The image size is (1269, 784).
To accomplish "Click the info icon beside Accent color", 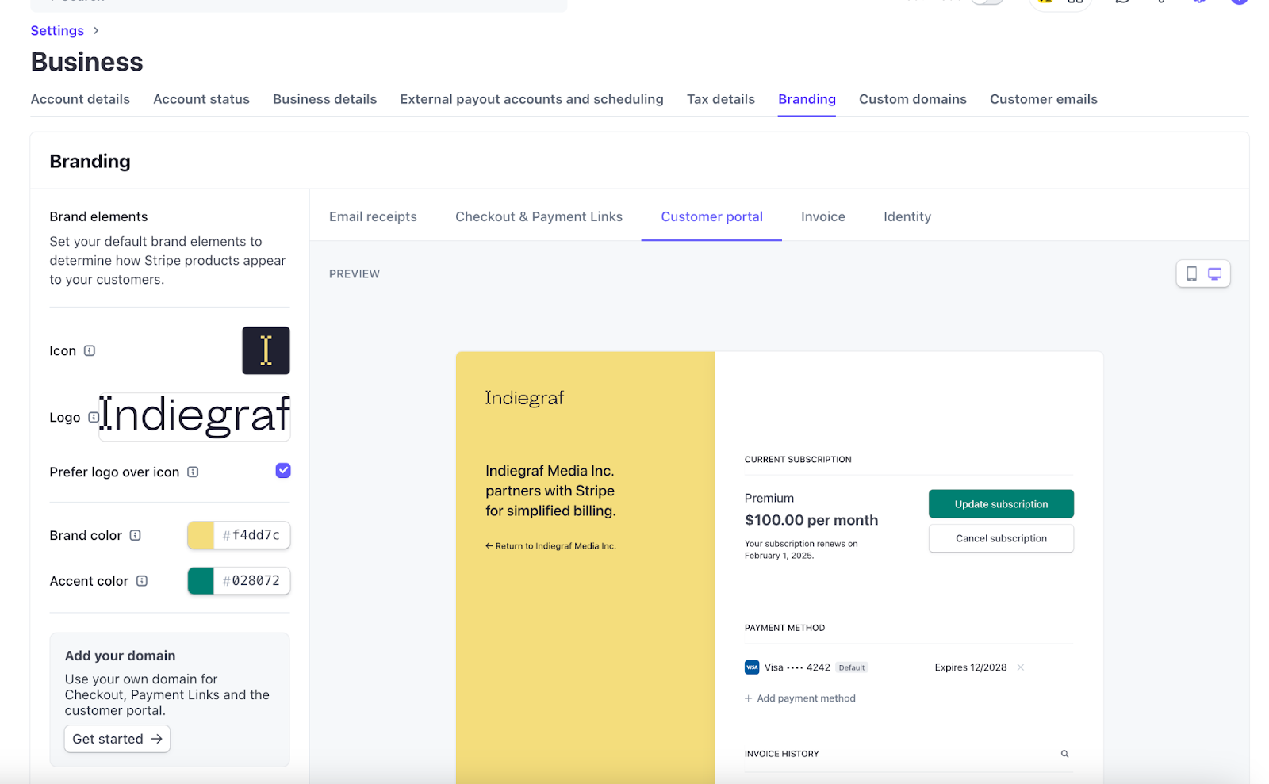I will 142,581.
